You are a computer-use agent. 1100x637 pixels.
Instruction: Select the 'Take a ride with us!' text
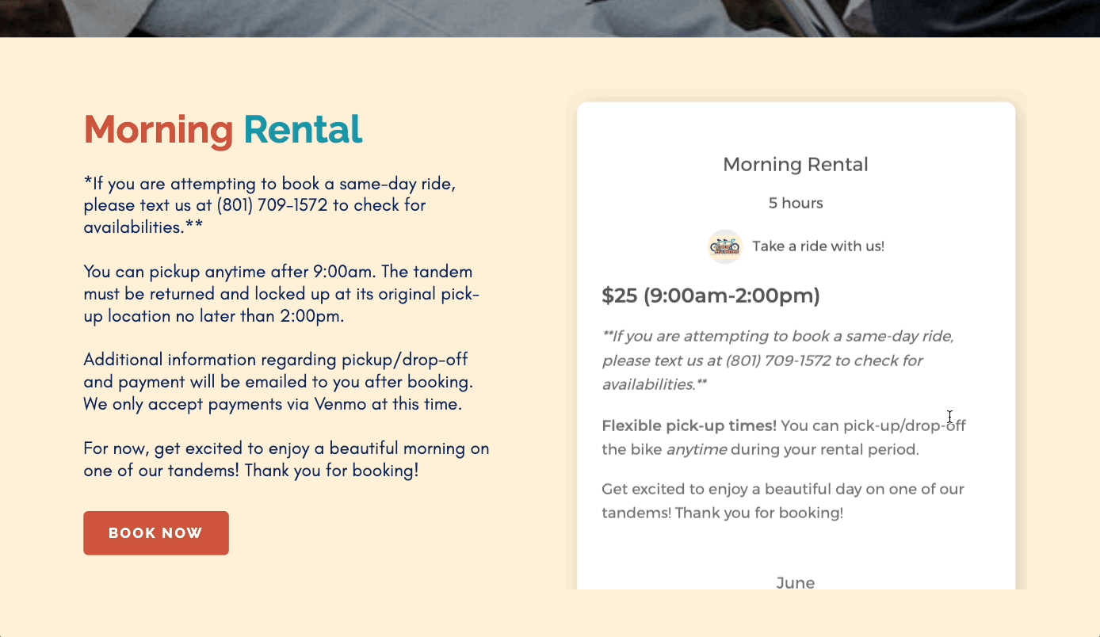click(818, 246)
